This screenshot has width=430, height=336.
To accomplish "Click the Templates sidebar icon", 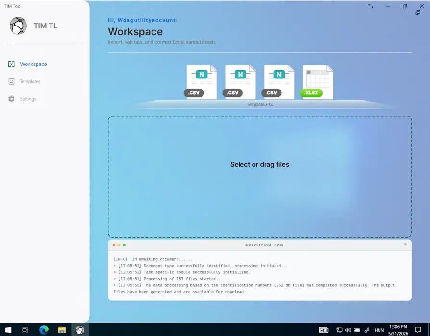I will [11, 81].
